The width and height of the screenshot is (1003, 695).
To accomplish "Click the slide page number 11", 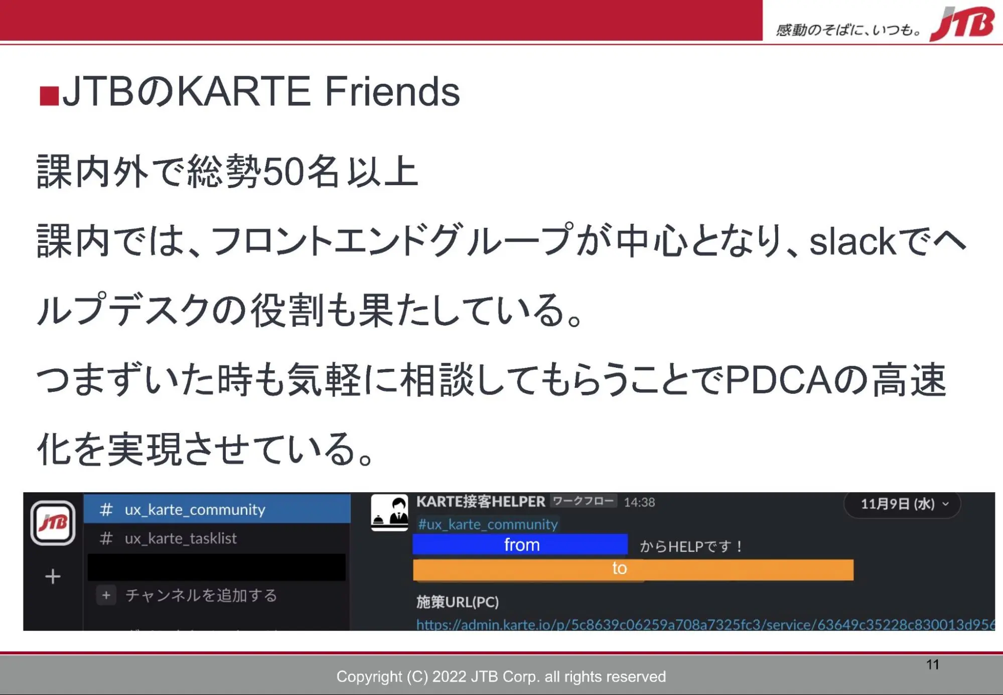I will [932, 664].
